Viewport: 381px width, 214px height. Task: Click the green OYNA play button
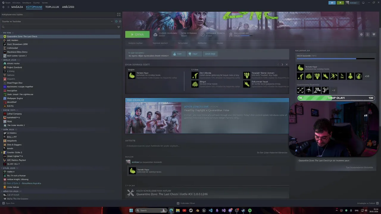click(x=138, y=34)
